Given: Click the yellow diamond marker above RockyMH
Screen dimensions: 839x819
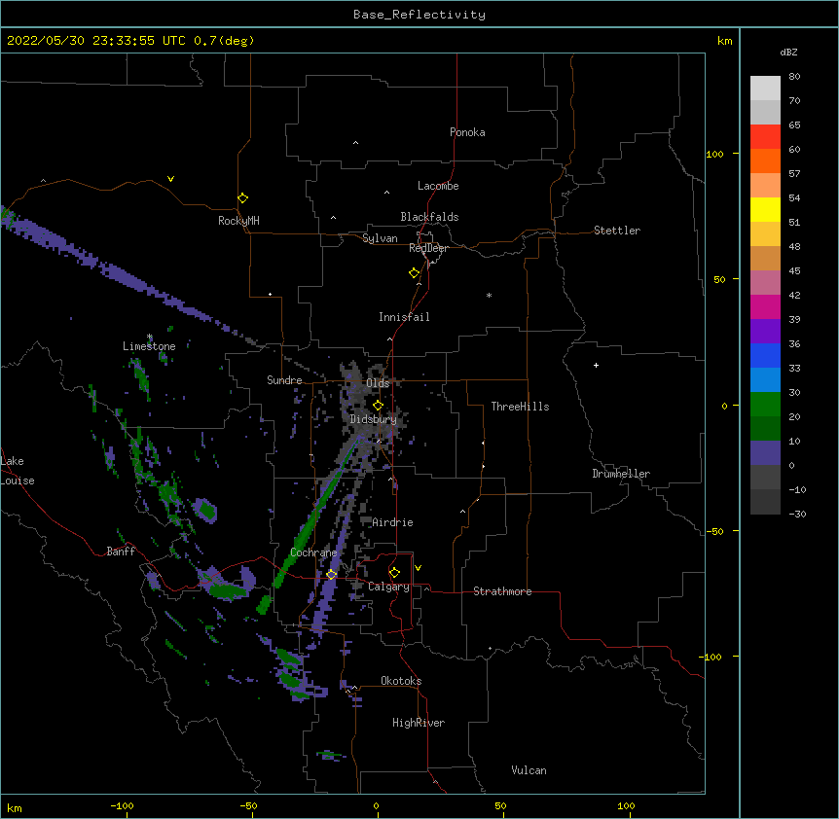Looking at the screenshot, I should [x=243, y=198].
